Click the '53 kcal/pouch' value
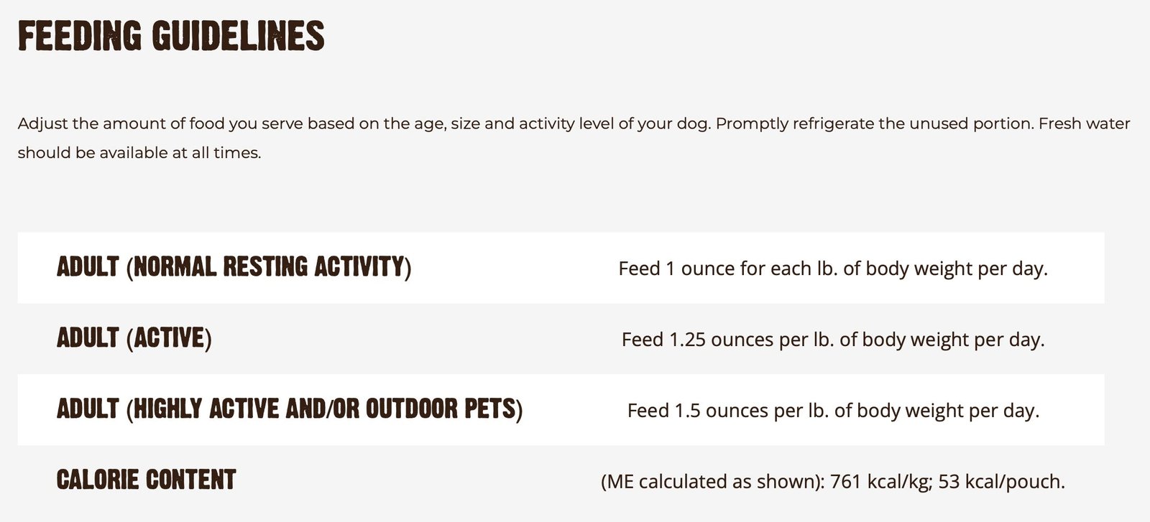Image resolution: width=1150 pixels, height=522 pixels. click(1001, 481)
